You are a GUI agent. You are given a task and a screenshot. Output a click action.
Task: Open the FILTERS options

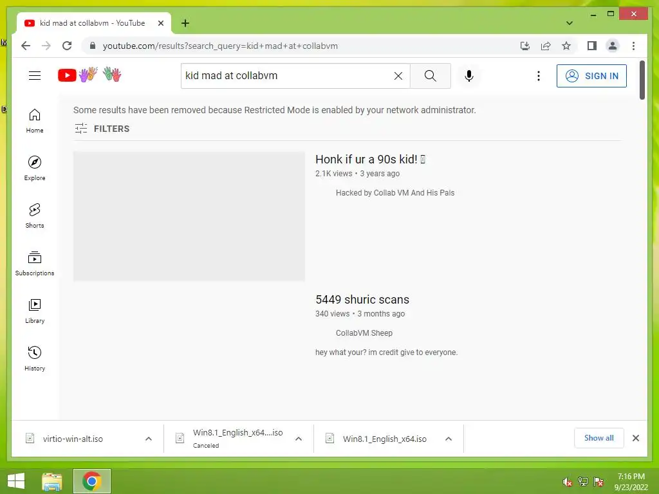point(102,129)
